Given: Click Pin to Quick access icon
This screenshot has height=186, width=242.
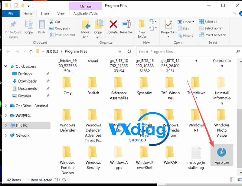Looking at the screenshot, I should pyautogui.click(x=13, y=24).
